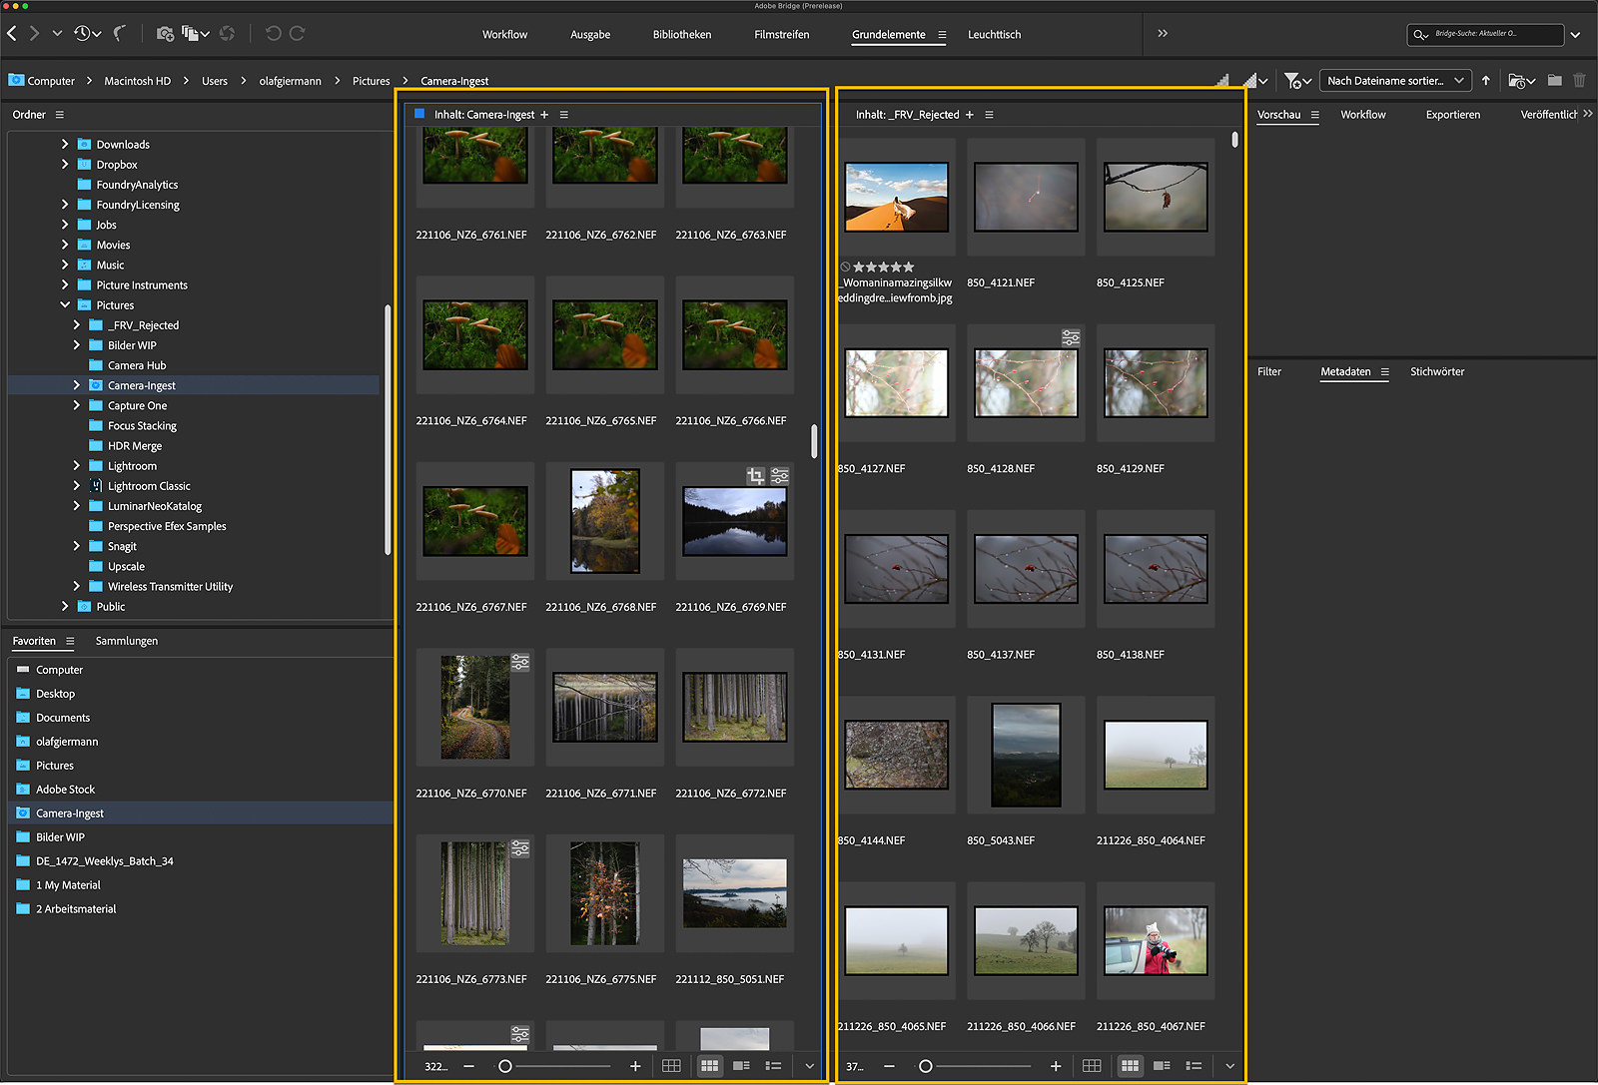The width and height of the screenshot is (1598, 1085).
Task: Click thumbnail size slider in Camera-Ingest panel
Action: (x=505, y=1066)
